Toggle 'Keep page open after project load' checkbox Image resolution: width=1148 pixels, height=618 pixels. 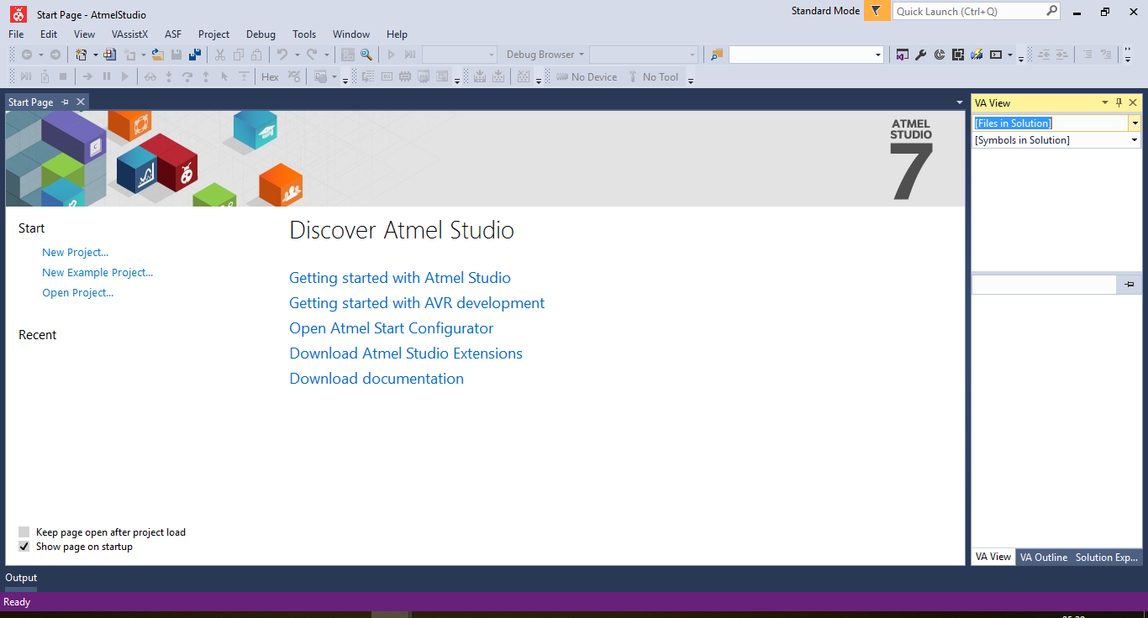click(x=24, y=532)
